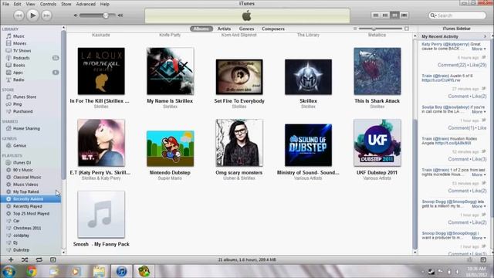Toggle repeat in the bottom bar
Viewport: 494px width, 278px height.
tap(39, 259)
